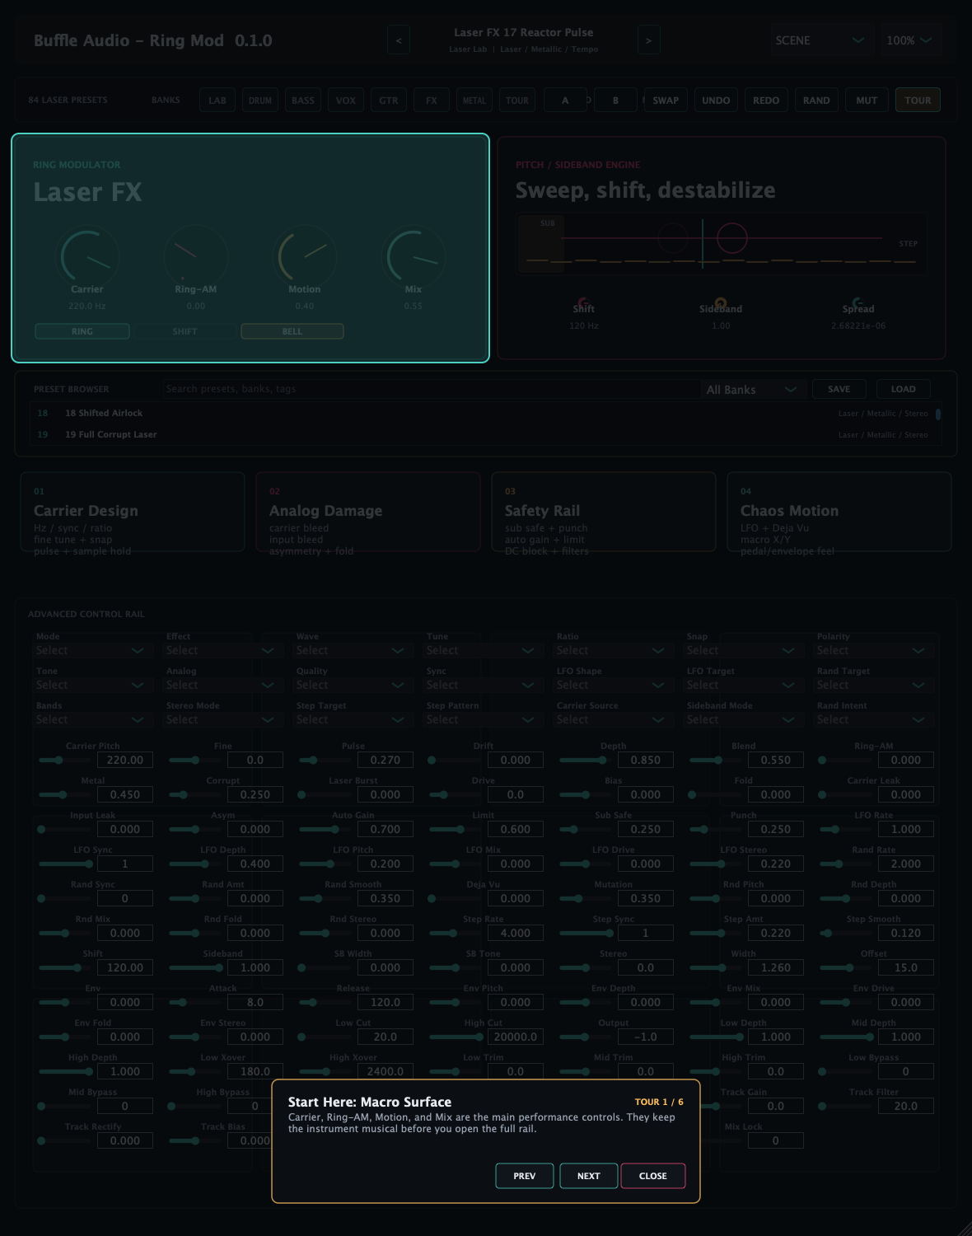Click the Mix Lock value field

[x=776, y=1140]
